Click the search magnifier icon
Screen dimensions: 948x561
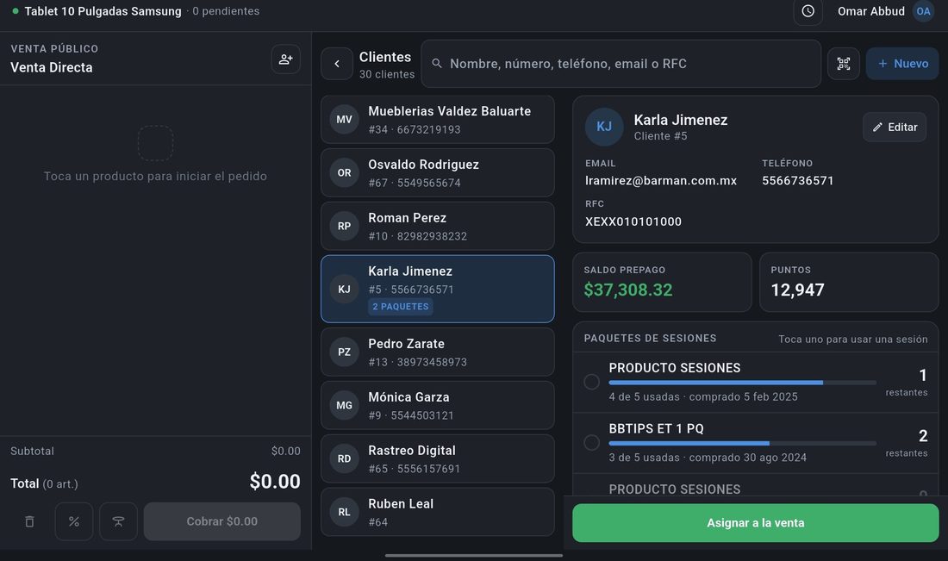437,64
